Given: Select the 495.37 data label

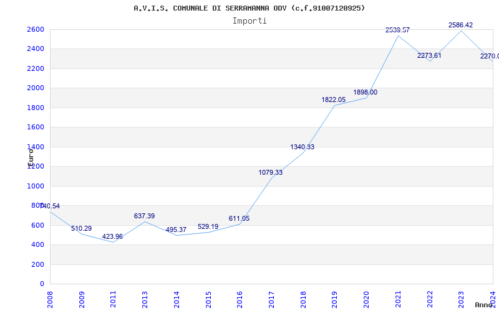Looking at the screenshot, I should click(x=176, y=230).
